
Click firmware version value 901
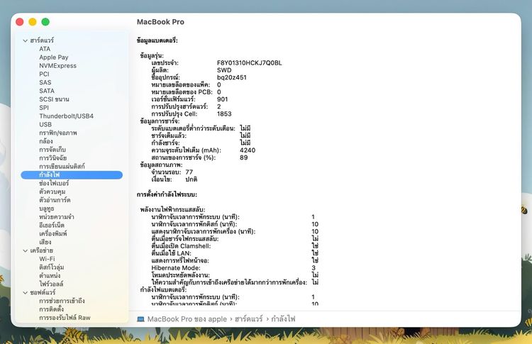[222, 99]
